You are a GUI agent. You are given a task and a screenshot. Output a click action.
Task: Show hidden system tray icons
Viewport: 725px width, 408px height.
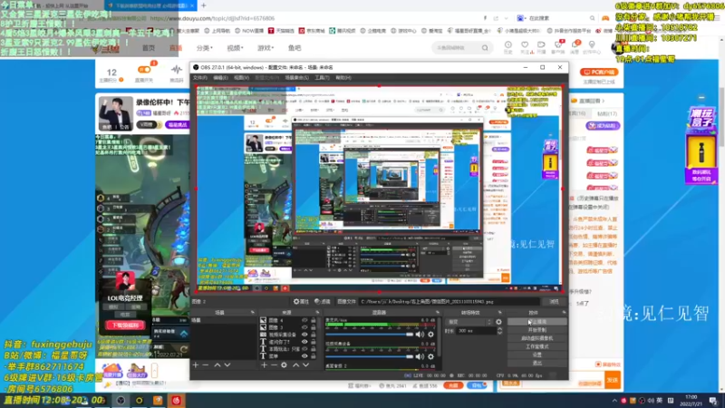point(614,401)
